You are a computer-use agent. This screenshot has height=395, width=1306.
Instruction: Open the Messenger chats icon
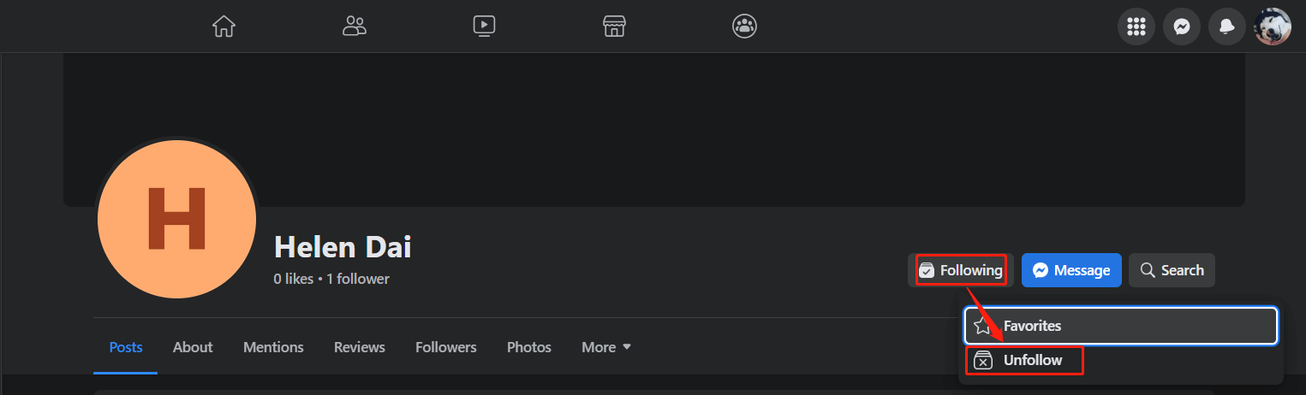point(1182,27)
